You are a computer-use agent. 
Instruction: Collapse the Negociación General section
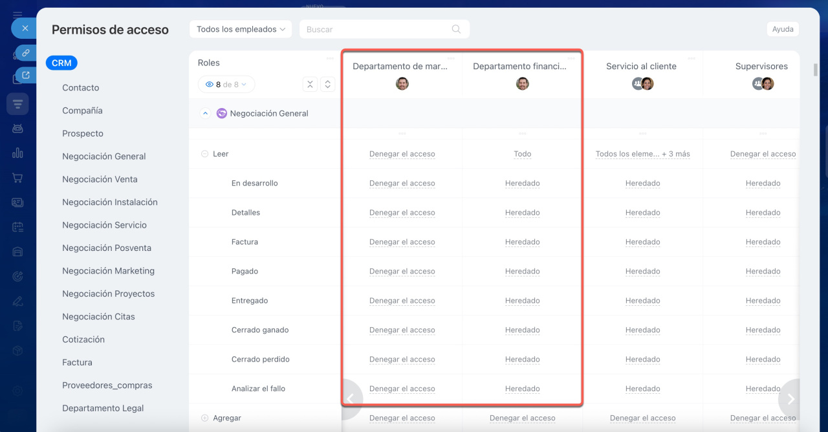[205, 113]
